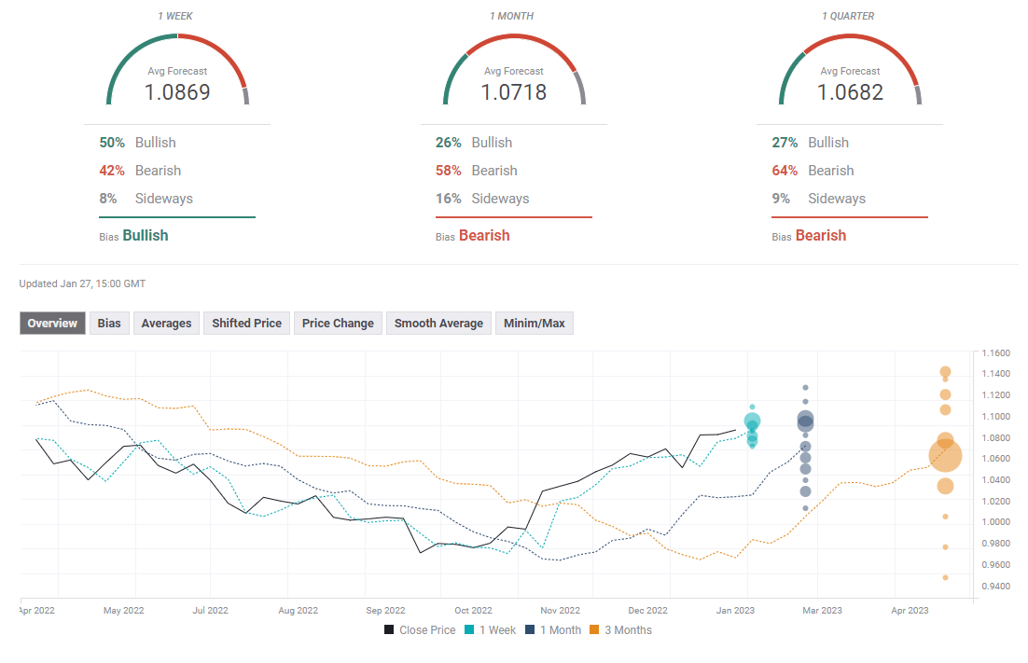Switch to Smooth Average tab
The height and width of the screenshot is (663, 1028).
point(438,324)
